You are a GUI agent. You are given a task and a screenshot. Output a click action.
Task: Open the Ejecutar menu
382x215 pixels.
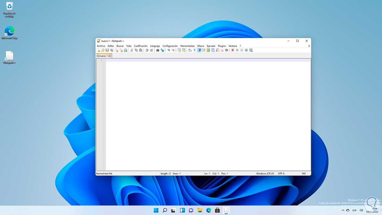click(211, 46)
